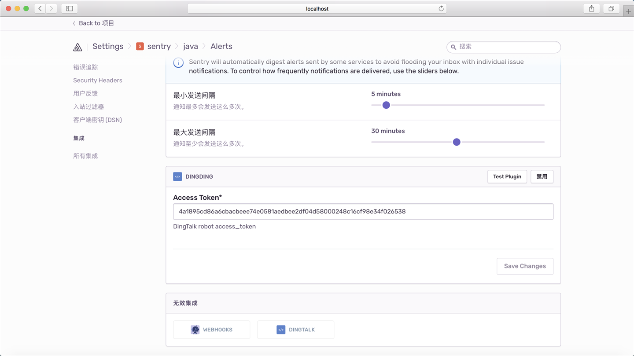634x356 pixels.
Task: Open 入站过滤器 settings page
Action: pyautogui.click(x=88, y=106)
